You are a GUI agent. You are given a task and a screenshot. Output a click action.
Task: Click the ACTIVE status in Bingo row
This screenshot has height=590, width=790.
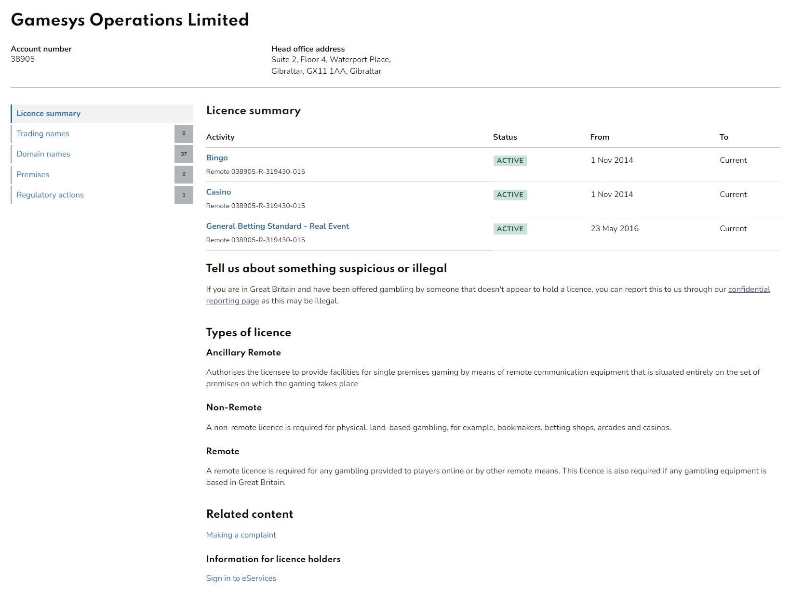pyautogui.click(x=510, y=161)
